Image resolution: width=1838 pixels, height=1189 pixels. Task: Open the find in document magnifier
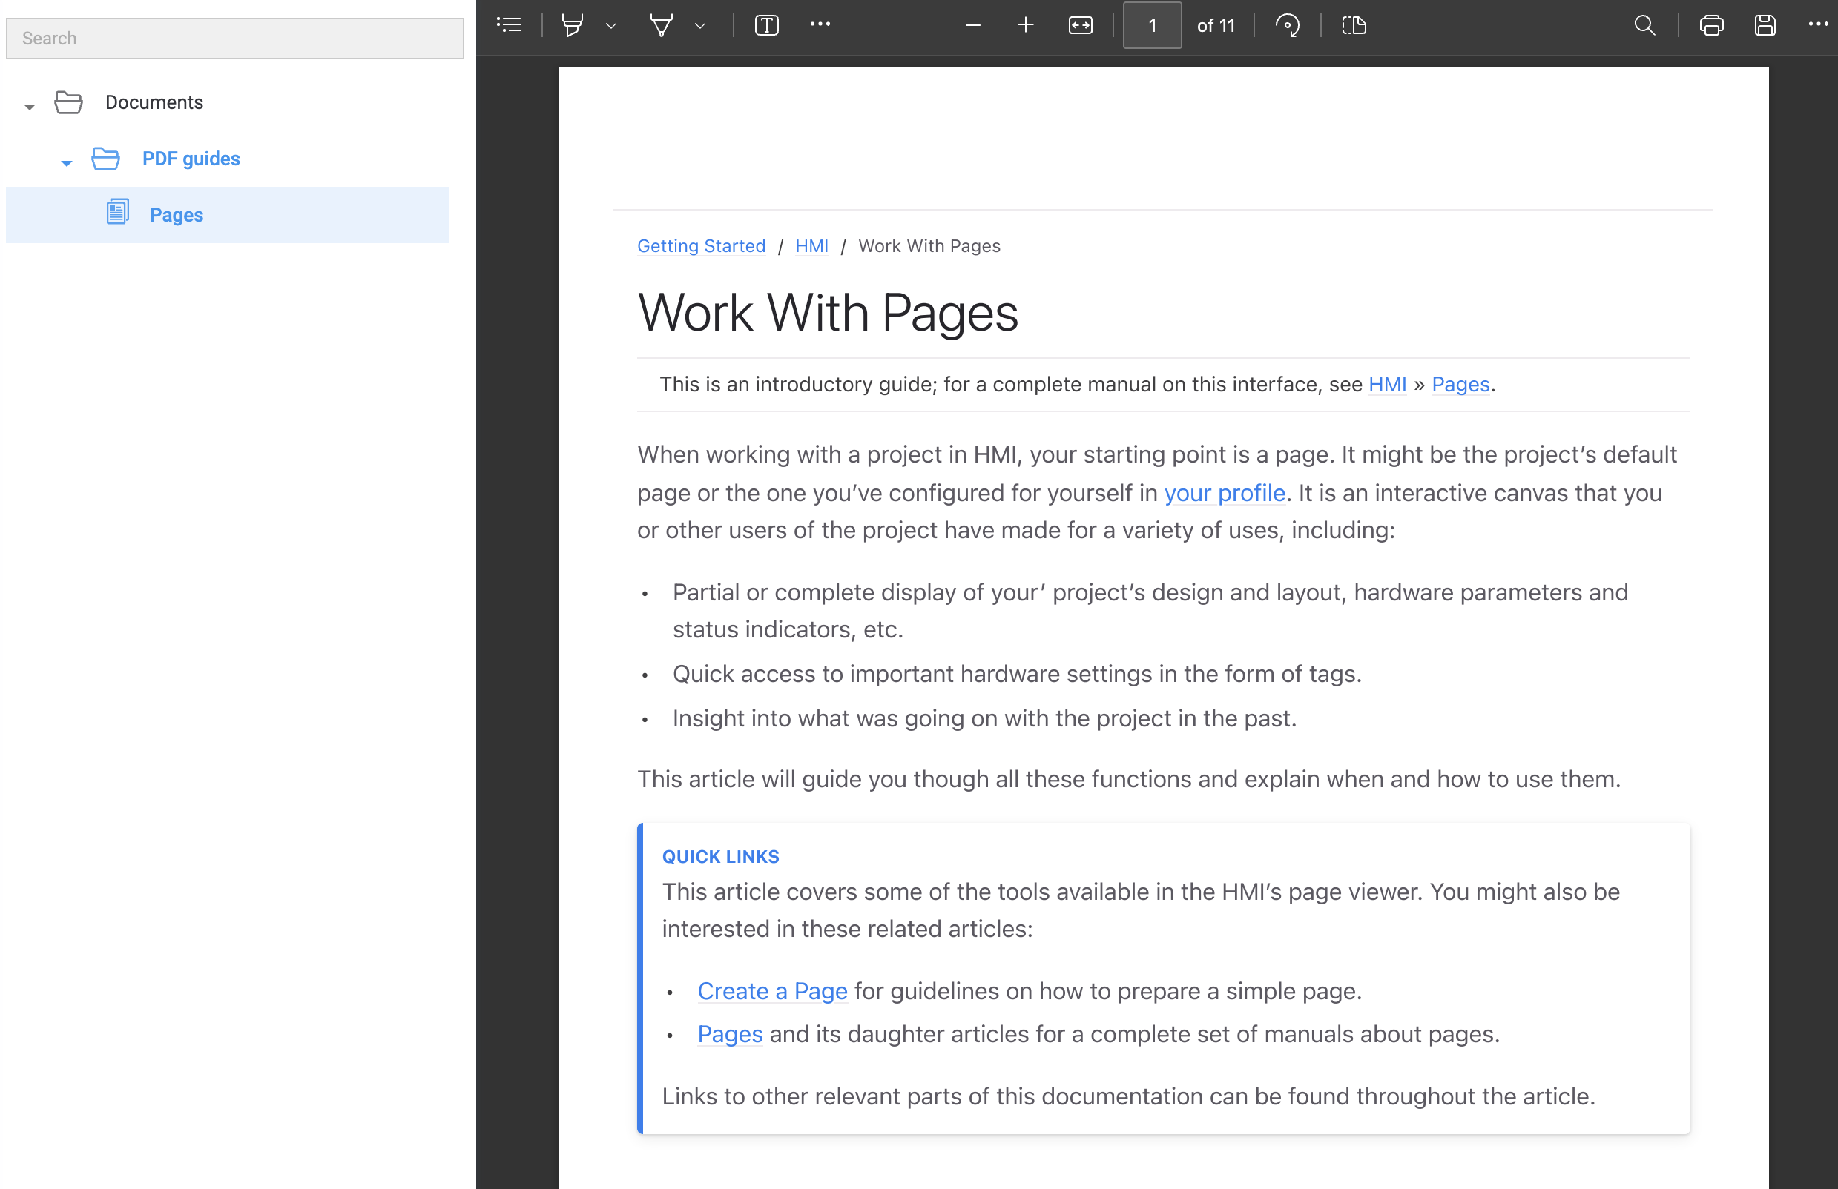(x=1645, y=25)
